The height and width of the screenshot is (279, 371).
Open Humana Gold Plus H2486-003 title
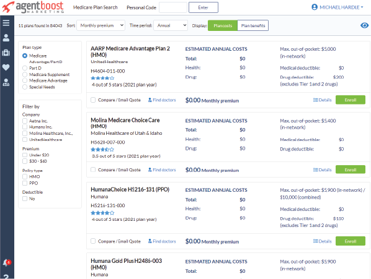126,264
